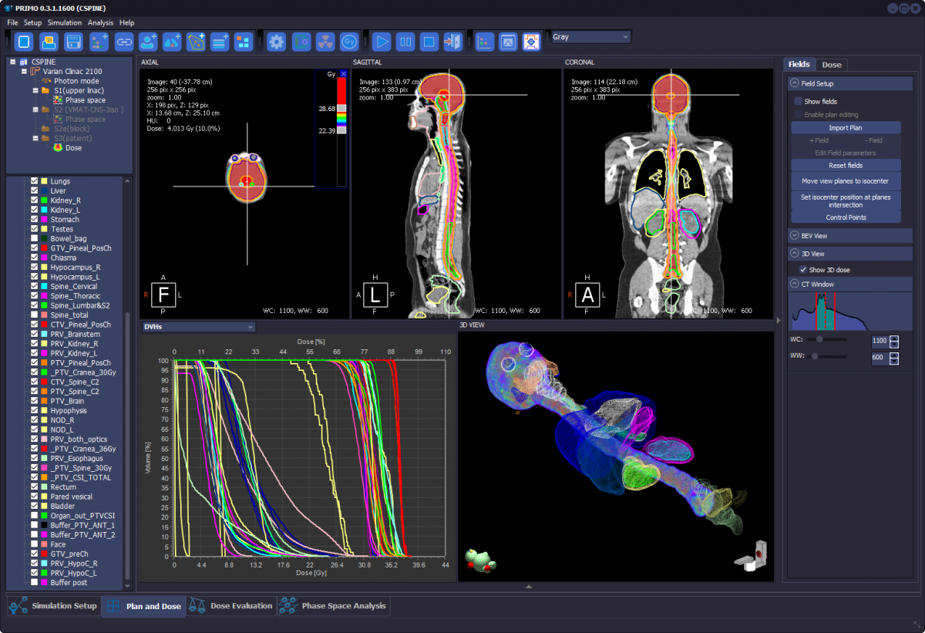Check the Spine_total structure
925x633 pixels.
click(34, 315)
